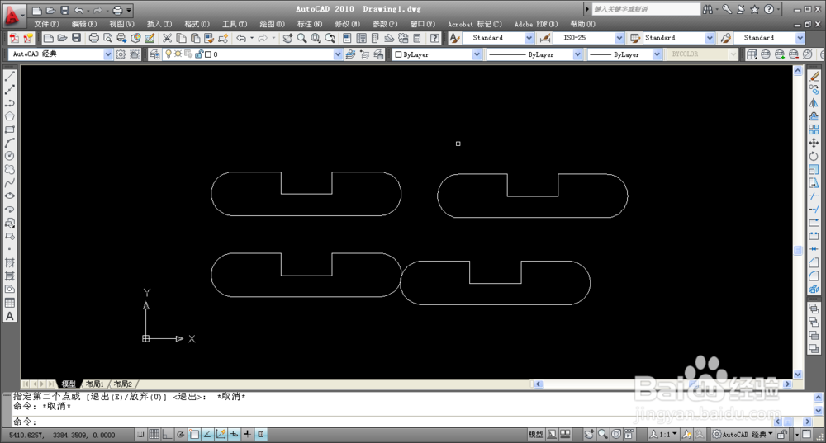Open the 帮助(H) menu
Viewport: 826px width, 443px height.
[x=582, y=24]
